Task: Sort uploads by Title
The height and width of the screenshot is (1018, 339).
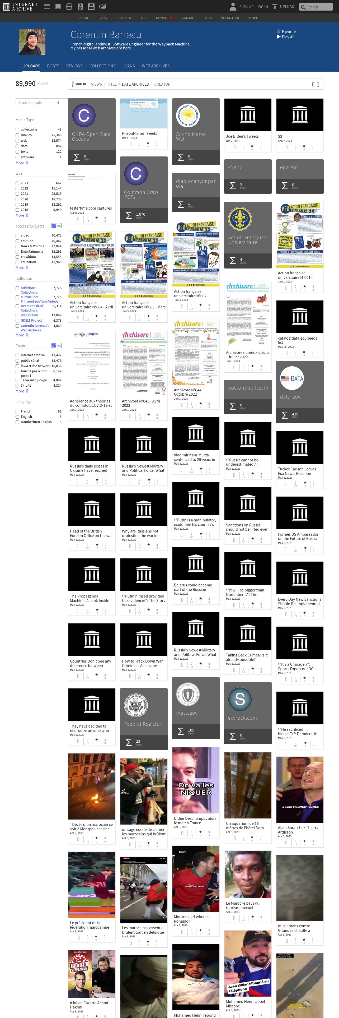Action: tap(112, 84)
